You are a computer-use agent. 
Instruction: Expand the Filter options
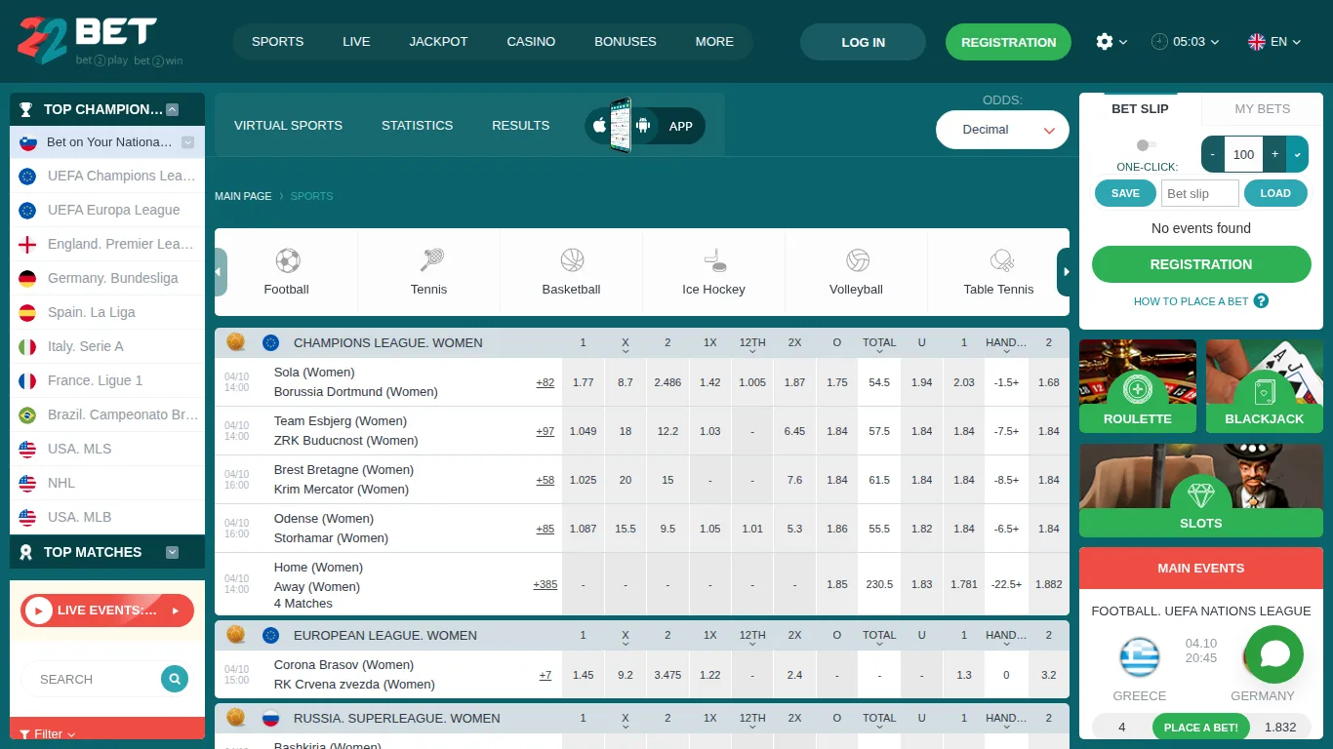pos(48,733)
